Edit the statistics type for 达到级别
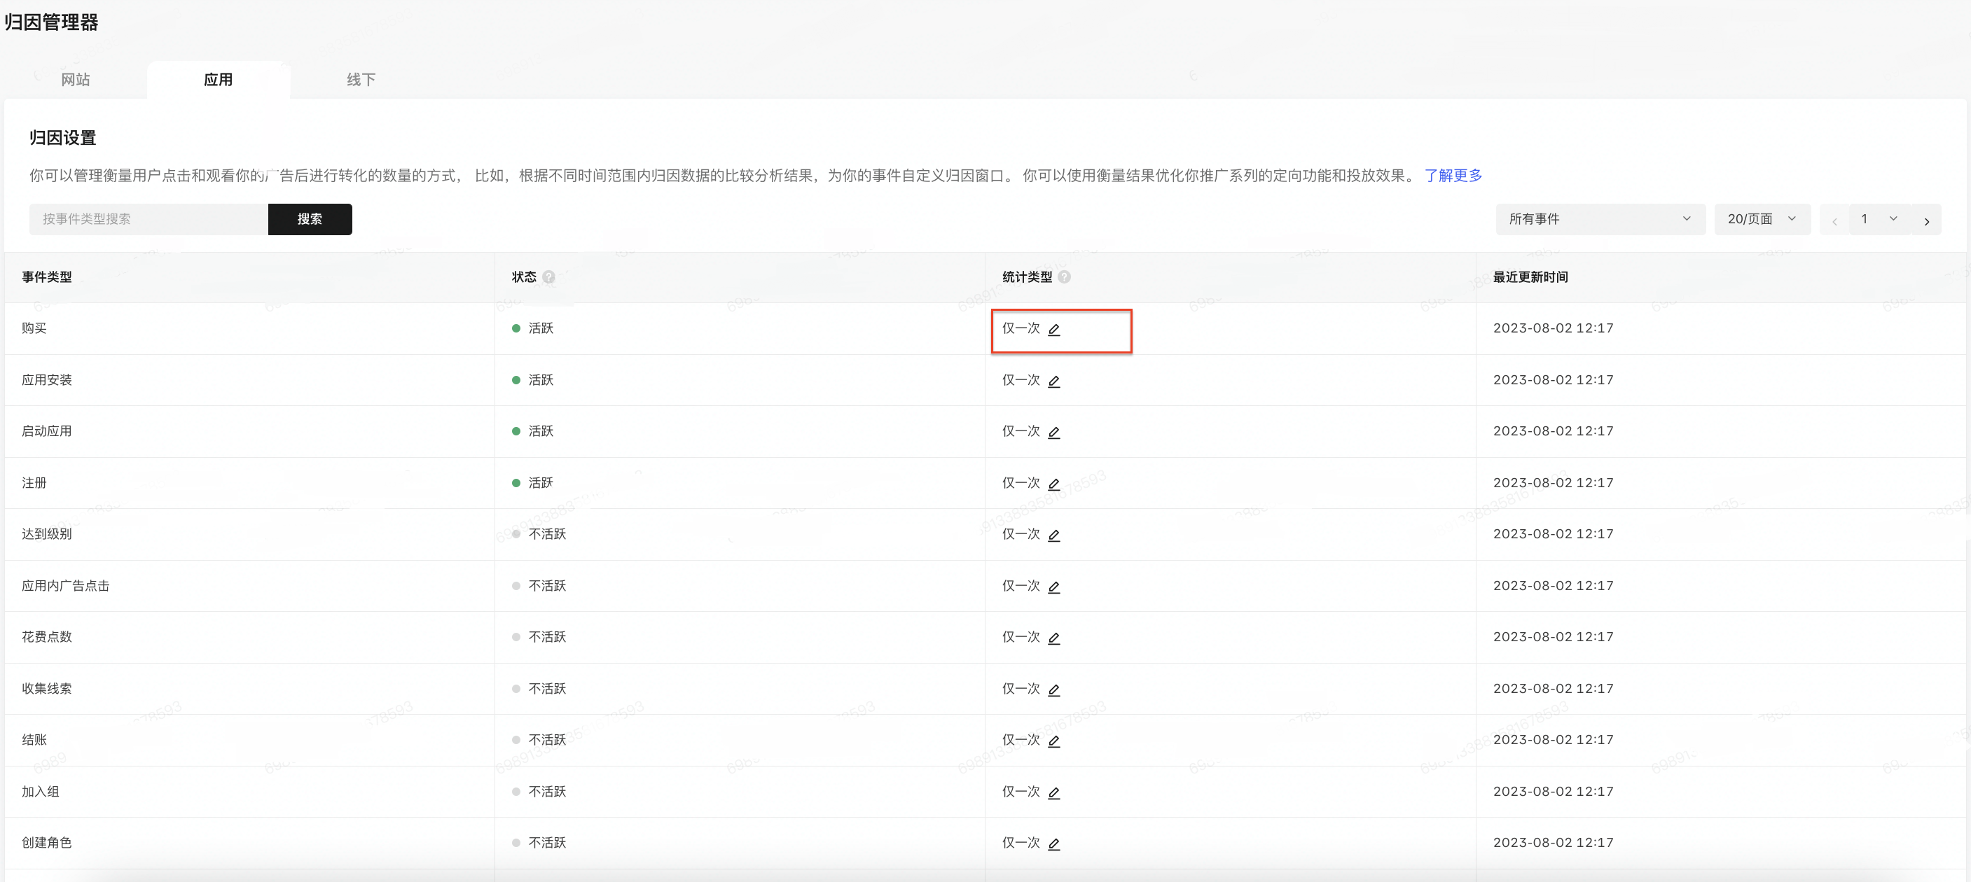The width and height of the screenshot is (1971, 882). click(x=1053, y=535)
